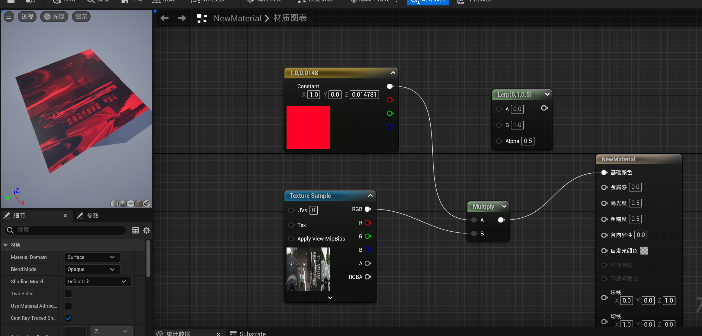
Task: Click the details panel settings gear
Action: 146,230
